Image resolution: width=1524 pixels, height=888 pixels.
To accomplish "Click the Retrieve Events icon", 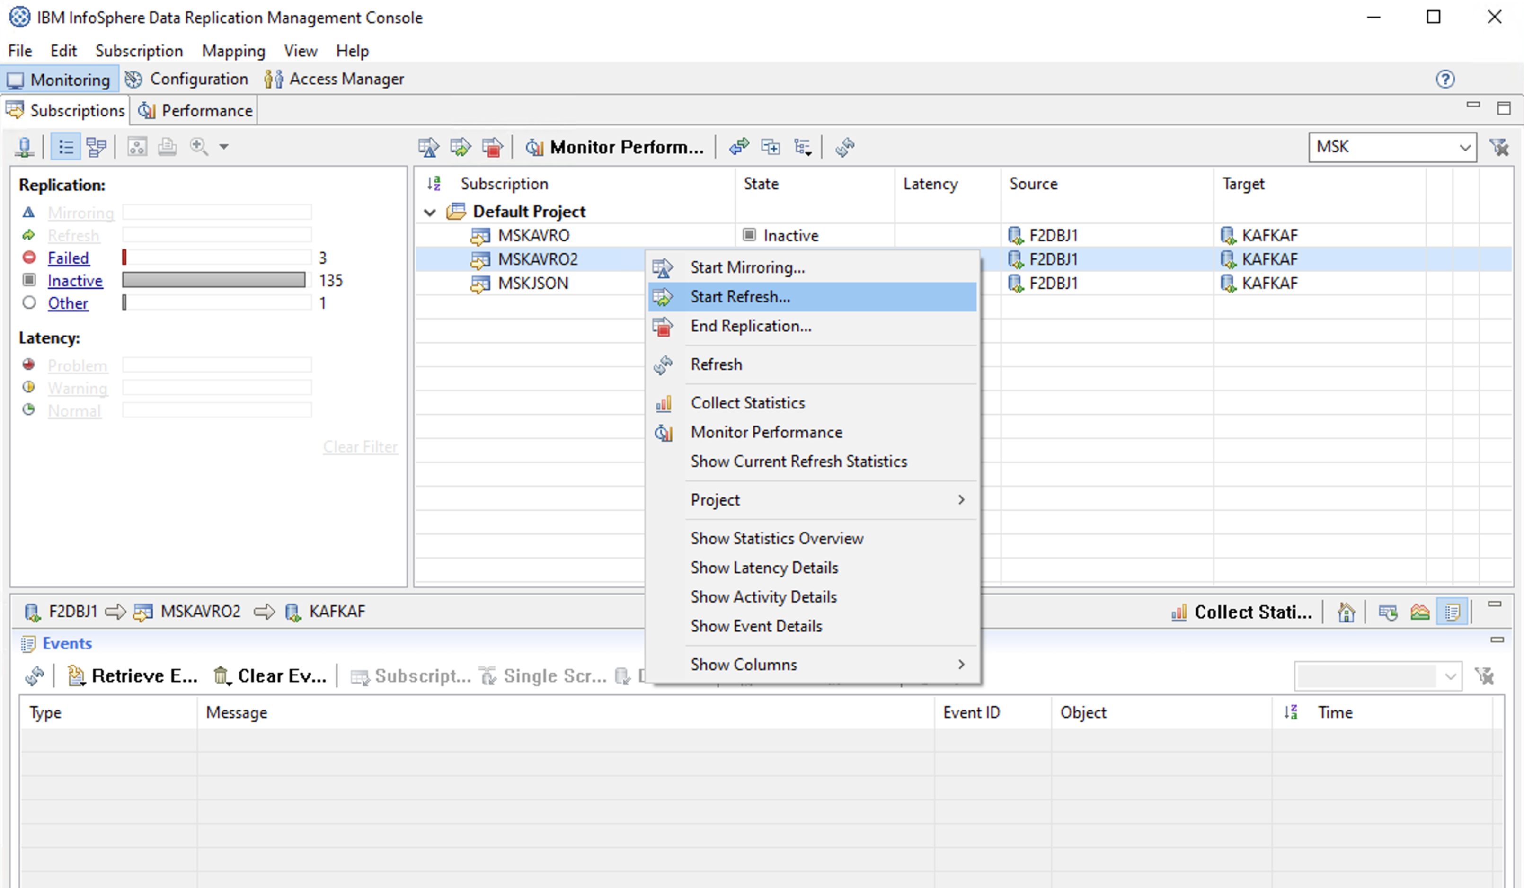I will click(x=76, y=675).
